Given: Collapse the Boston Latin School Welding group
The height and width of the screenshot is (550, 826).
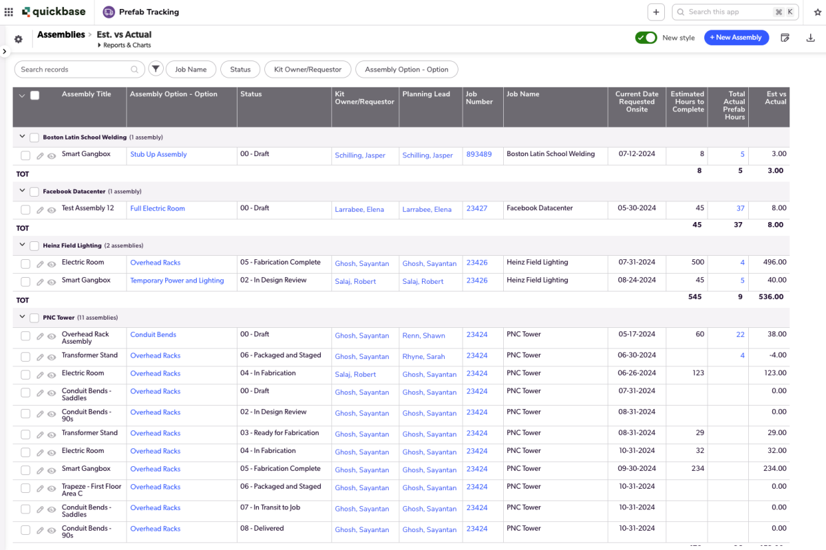Looking at the screenshot, I should [x=21, y=137].
